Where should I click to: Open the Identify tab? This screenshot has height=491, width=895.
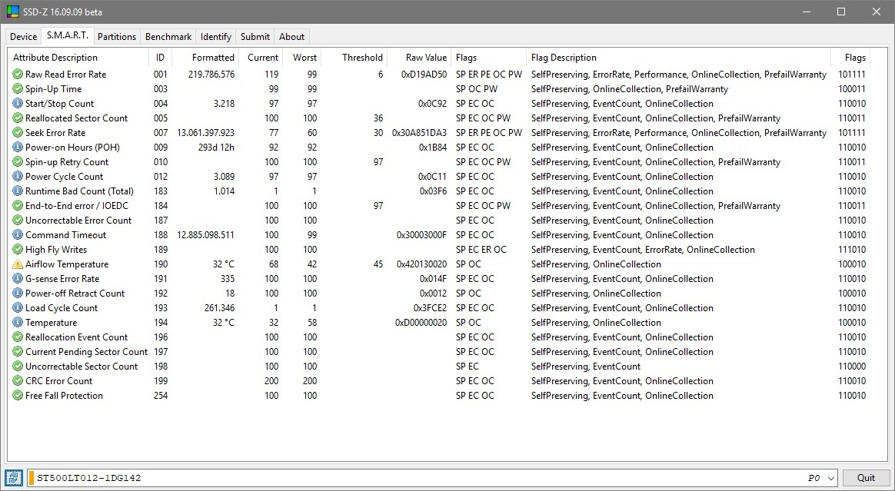click(216, 36)
